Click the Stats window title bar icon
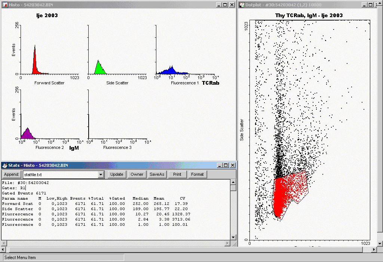The height and width of the screenshot is (262, 383). pyautogui.click(x=5, y=165)
